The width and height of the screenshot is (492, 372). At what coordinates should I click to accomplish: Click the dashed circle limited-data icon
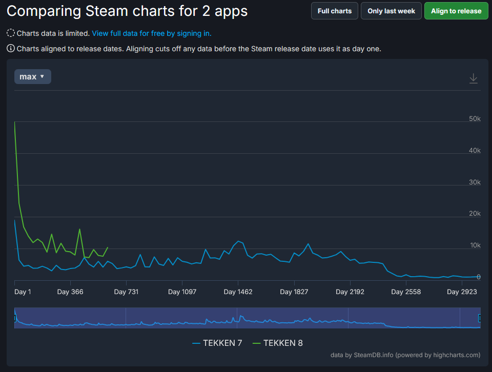[11, 33]
